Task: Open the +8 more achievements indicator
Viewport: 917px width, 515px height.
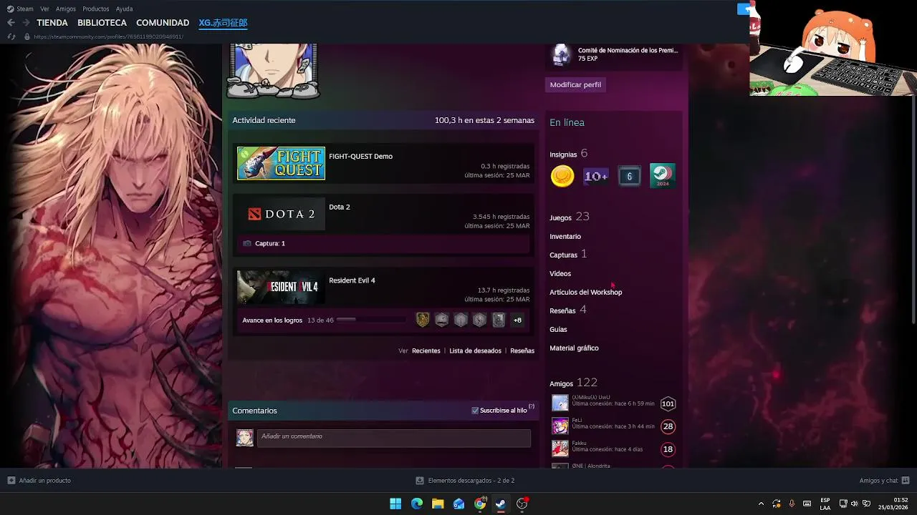Action: [517, 320]
